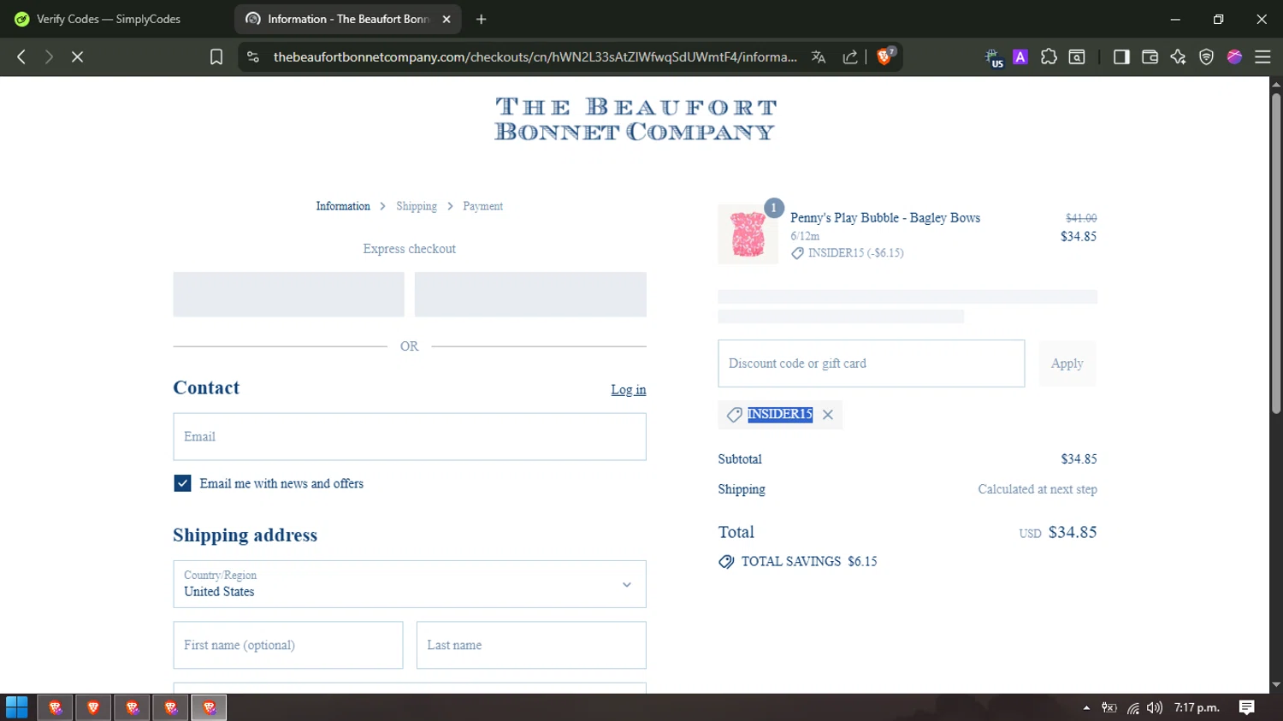This screenshot has width=1283, height=721.
Task: Open the new tab
Action: (x=482, y=19)
